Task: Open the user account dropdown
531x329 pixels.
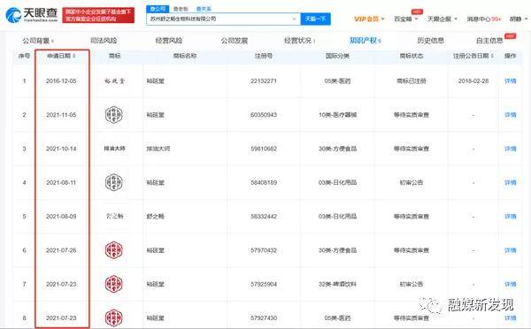Action: pyautogui.click(x=519, y=19)
